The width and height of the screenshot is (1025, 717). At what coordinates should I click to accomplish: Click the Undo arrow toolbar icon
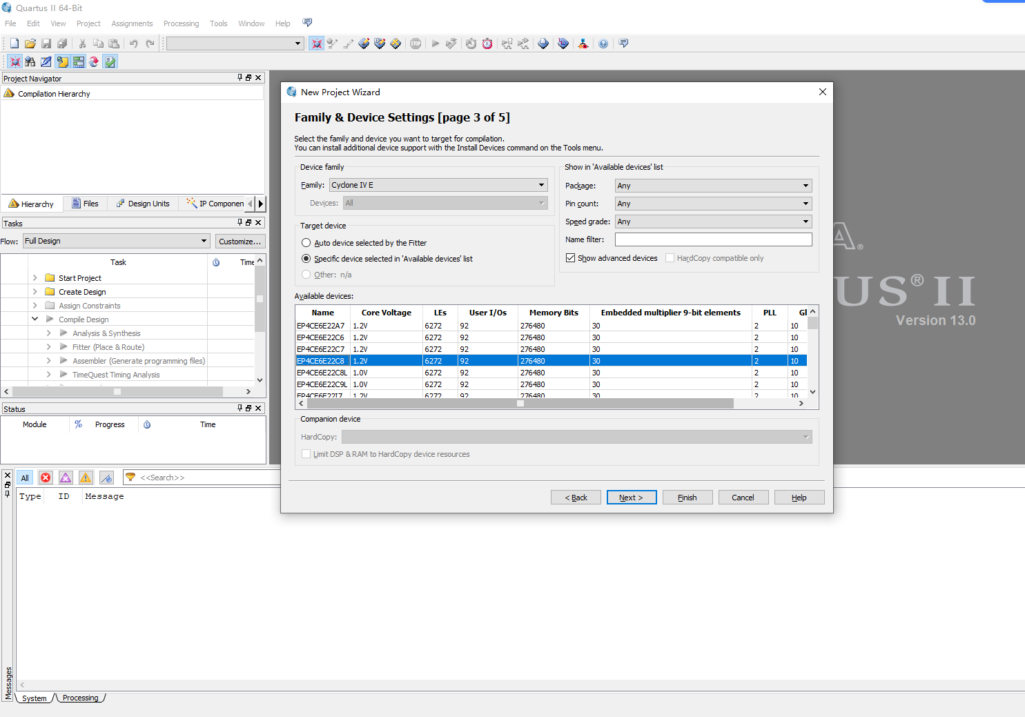pyautogui.click(x=133, y=43)
